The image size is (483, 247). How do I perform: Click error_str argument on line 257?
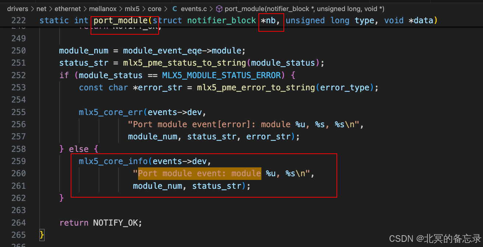pos(268,137)
